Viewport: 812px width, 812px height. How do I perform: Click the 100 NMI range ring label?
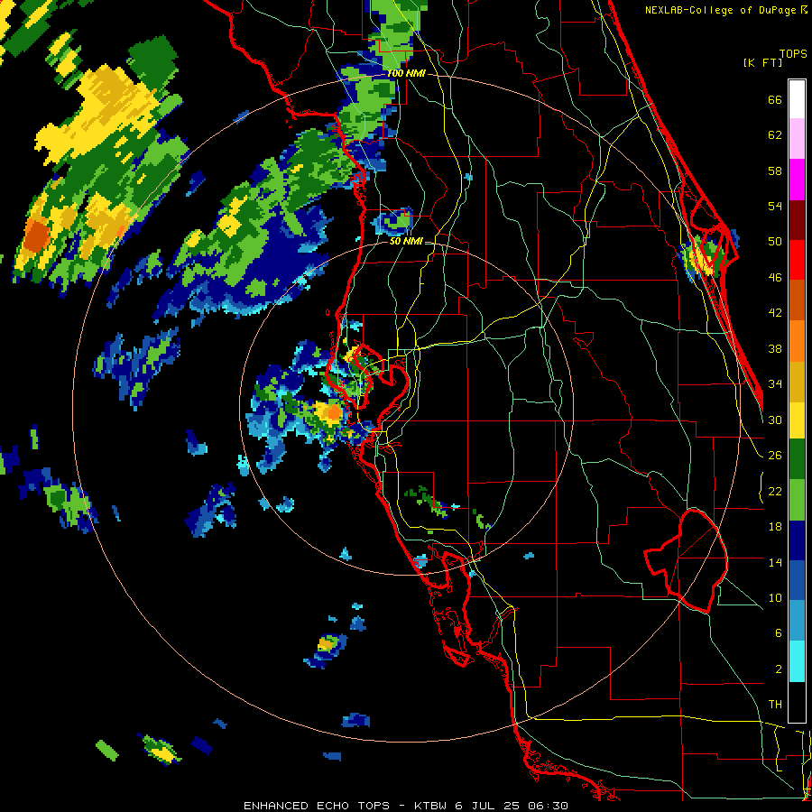[x=406, y=74]
